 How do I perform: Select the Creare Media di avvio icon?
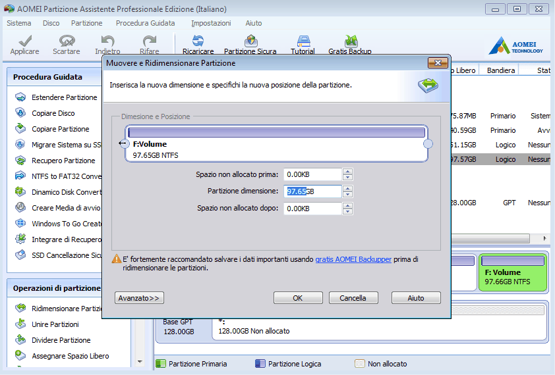[x=20, y=207]
